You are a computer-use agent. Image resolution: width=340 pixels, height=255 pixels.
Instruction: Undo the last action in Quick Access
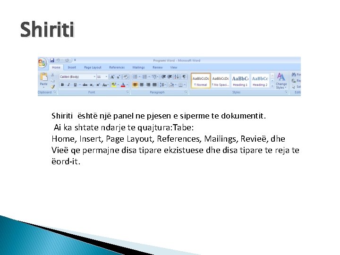tap(58, 60)
